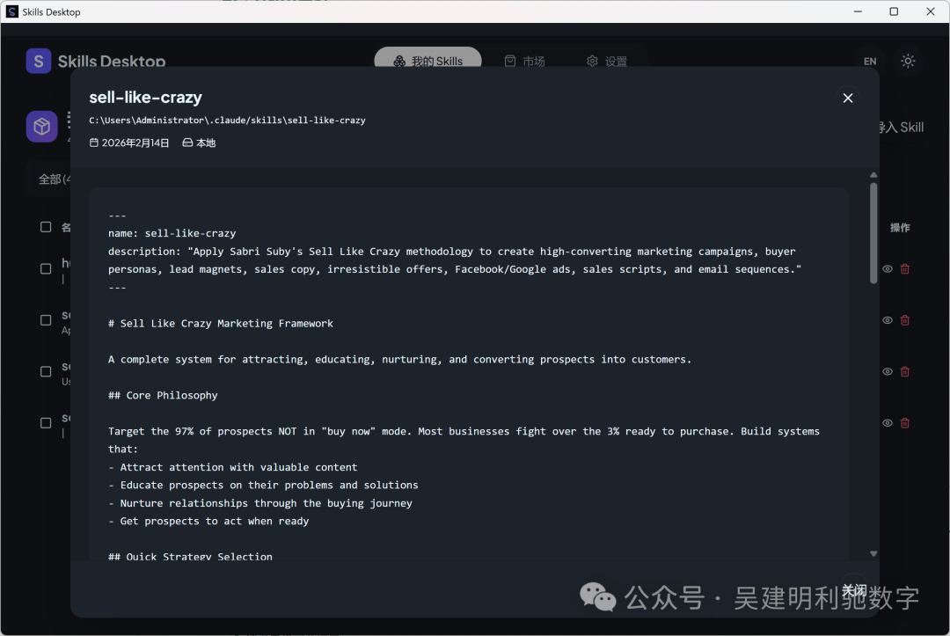View the first skill via the eye icon

887,269
